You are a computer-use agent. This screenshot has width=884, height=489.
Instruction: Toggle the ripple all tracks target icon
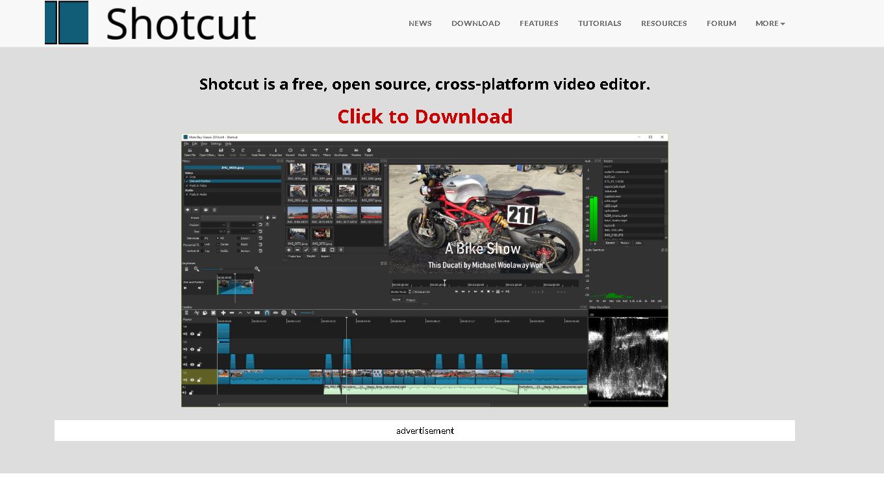284,312
